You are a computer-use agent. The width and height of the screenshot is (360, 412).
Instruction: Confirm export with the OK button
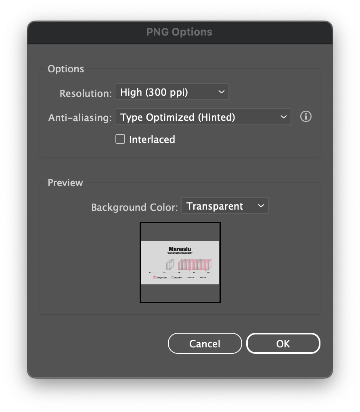(x=283, y=343)
